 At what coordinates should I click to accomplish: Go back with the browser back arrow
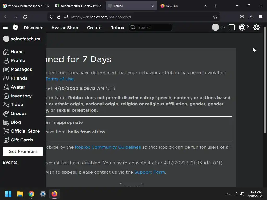click(6, 17)
